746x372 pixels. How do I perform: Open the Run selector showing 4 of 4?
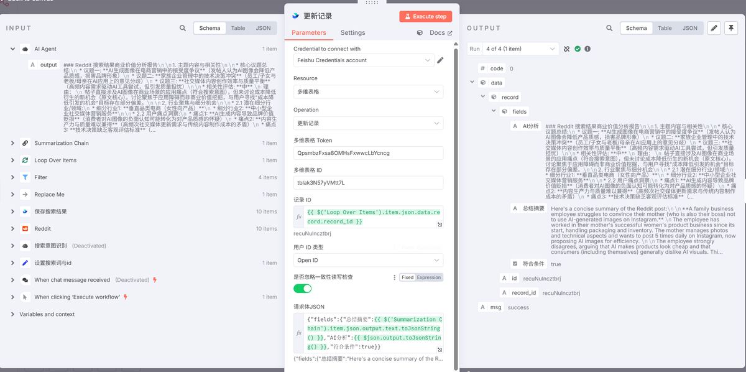coord(520,48)
